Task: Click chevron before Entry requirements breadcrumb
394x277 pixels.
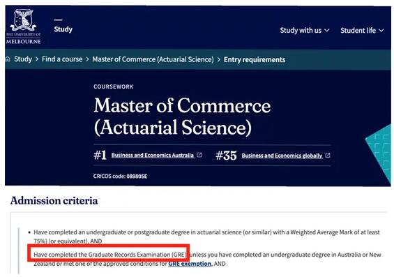Action: 219,59
